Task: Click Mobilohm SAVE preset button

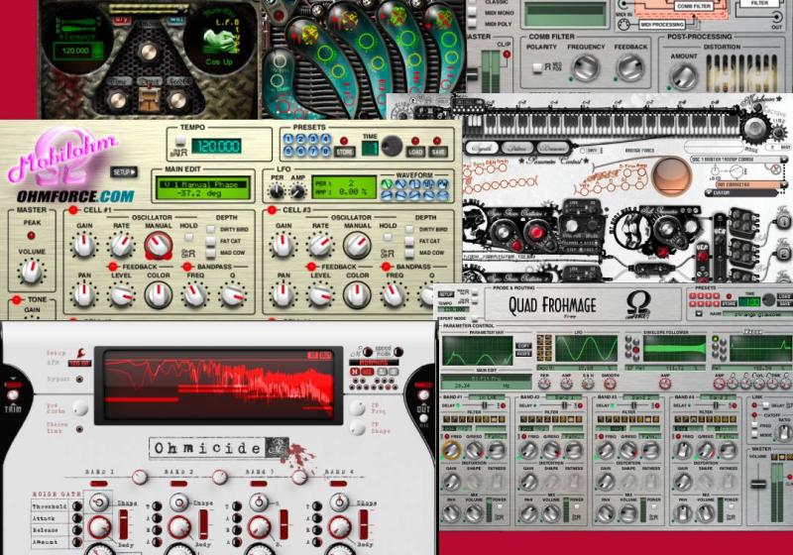Action: point(437,151)
